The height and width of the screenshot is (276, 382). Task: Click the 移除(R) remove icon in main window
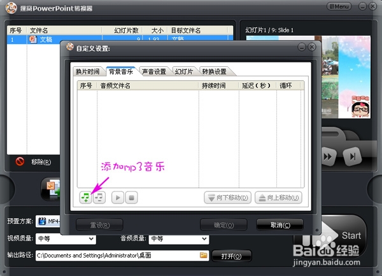click(x=20, y=162)
